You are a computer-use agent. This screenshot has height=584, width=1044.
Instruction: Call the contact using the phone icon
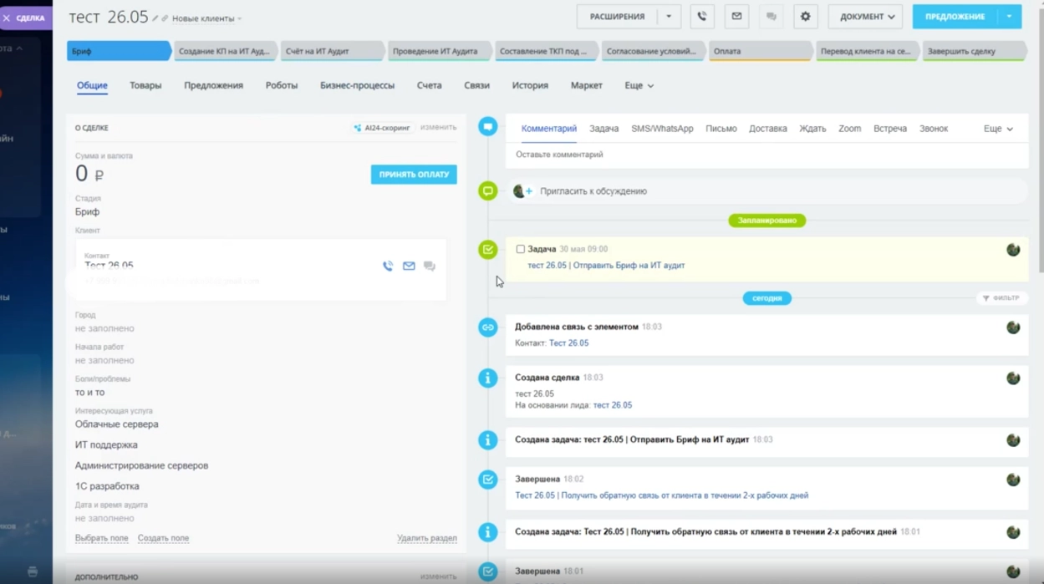[388, 267]
